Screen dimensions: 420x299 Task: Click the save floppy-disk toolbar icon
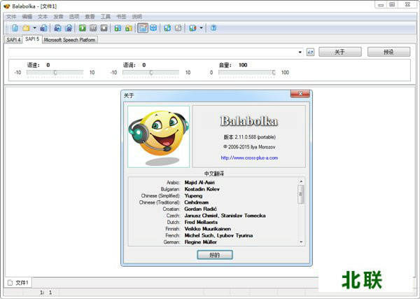(43, 28)
